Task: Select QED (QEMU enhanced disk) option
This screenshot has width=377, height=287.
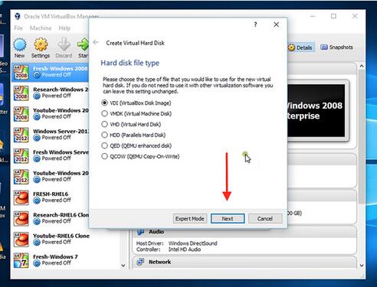Action: 136,145
